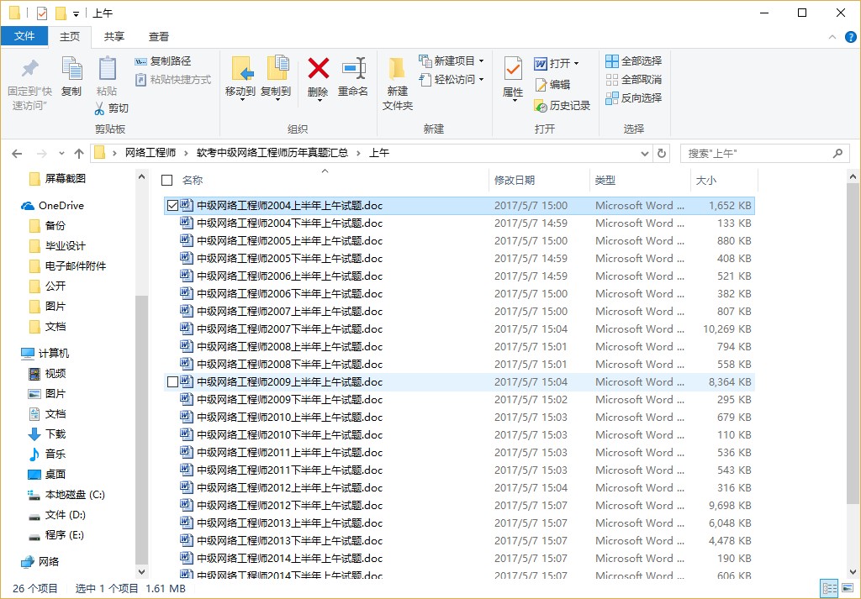Click the navigation pane scrollbar down arrow
861x599 pixels.
point(141,571)
